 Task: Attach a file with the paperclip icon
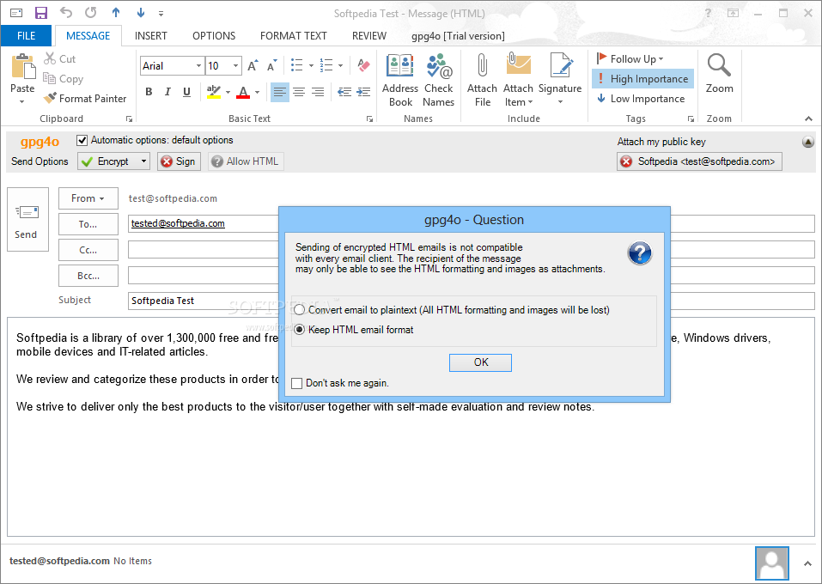[483, 80]
